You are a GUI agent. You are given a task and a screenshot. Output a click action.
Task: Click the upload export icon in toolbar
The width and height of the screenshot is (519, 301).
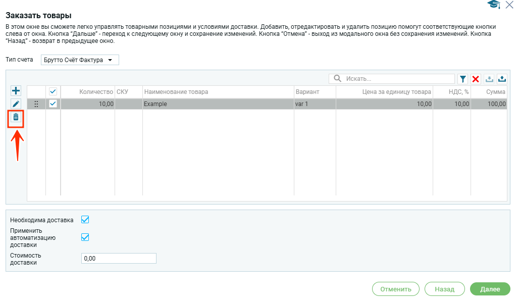502,79
